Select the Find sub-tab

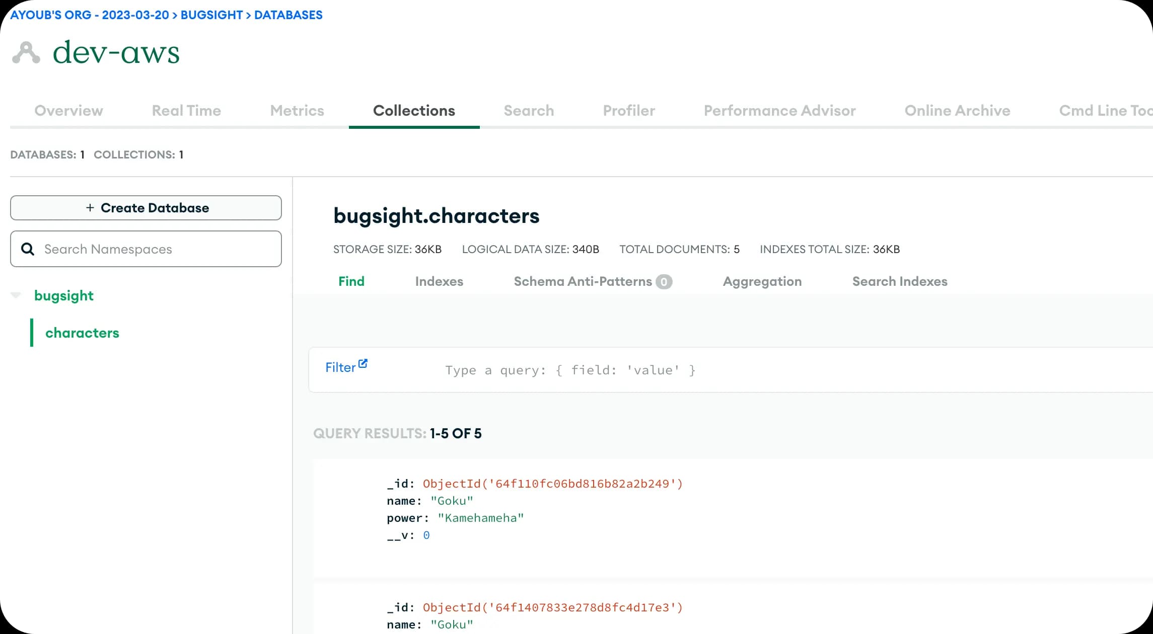coord(351,281)
